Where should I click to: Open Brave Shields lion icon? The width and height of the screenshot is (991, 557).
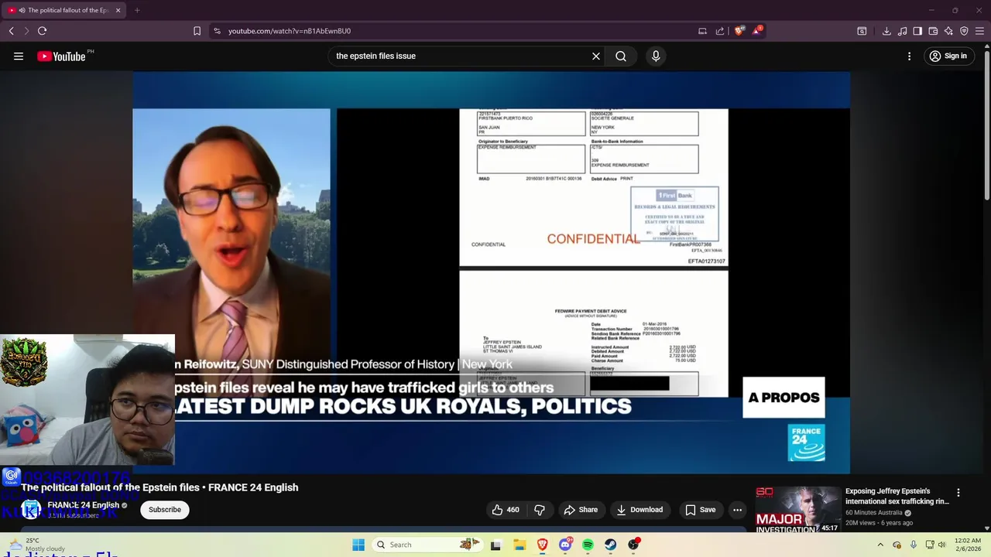coord(739,31)
